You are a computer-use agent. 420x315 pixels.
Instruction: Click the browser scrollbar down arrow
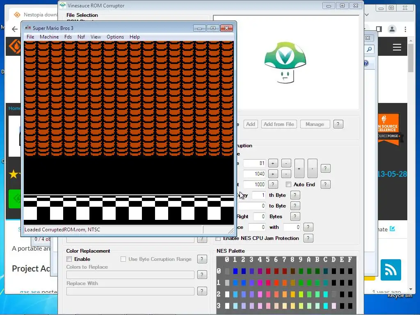point(411,289)
